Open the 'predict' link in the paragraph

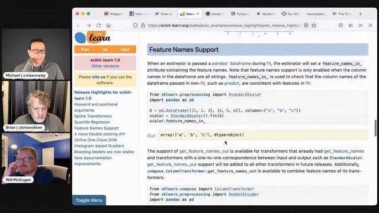click(x=232, y=83)
